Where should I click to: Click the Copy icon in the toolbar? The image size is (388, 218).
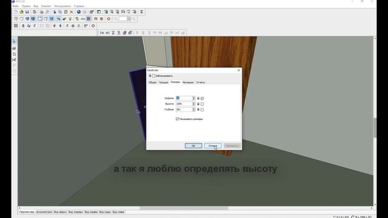pyautogui.click(x=60, y=12)
